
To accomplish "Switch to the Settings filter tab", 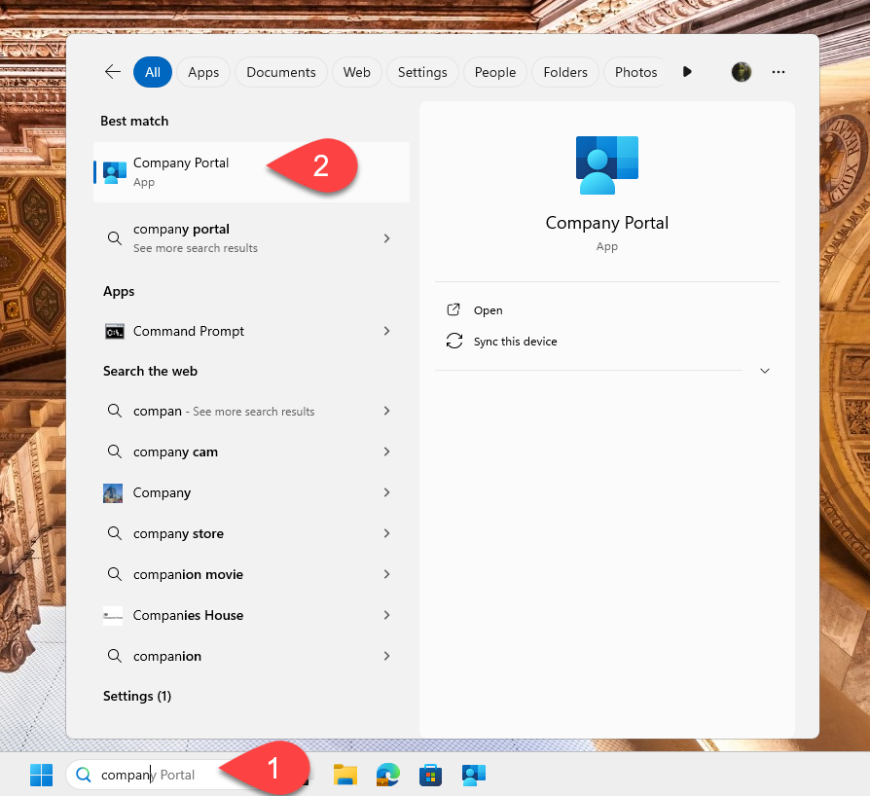I will (422, 72).
